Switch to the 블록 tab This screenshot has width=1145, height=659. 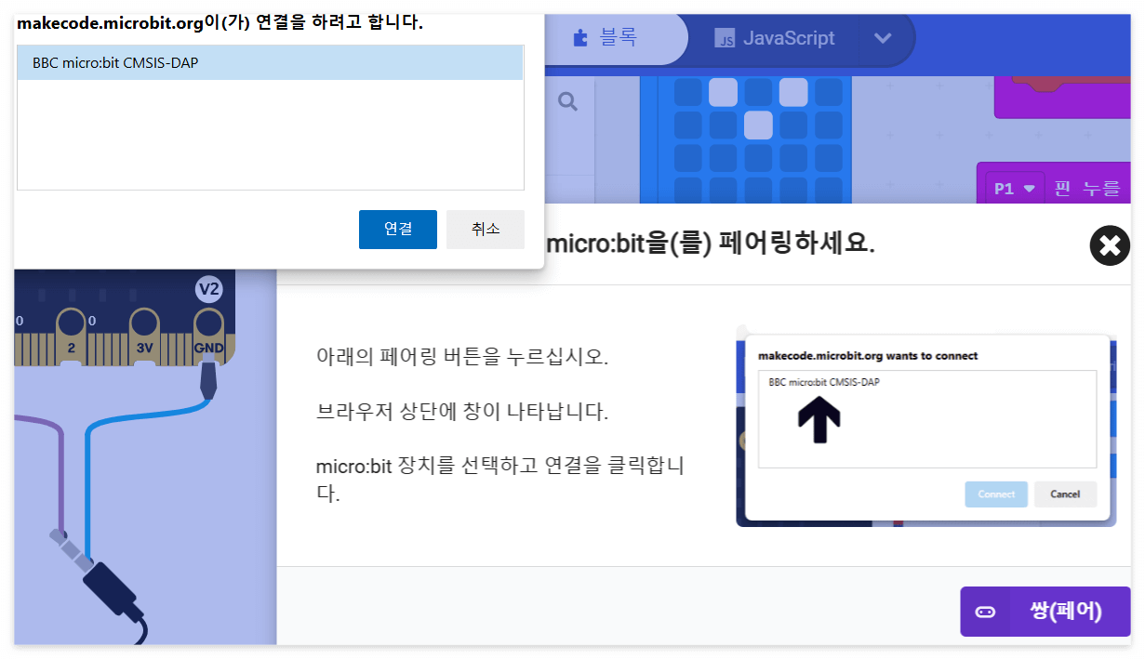point(614,37)
